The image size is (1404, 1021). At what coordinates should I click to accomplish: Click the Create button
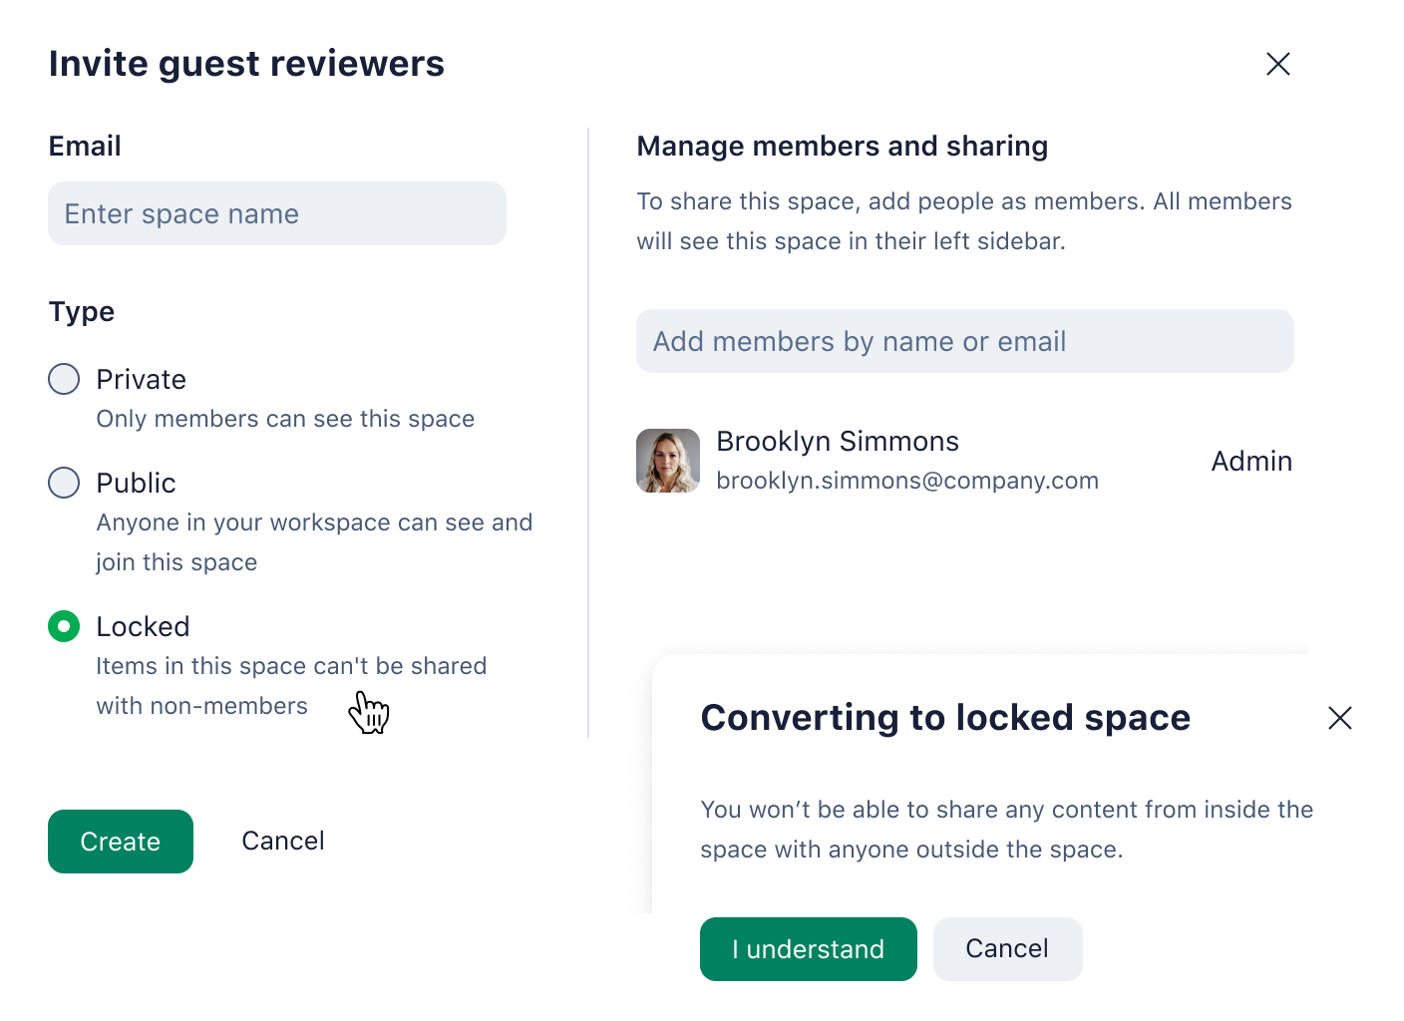coord(120,842)
